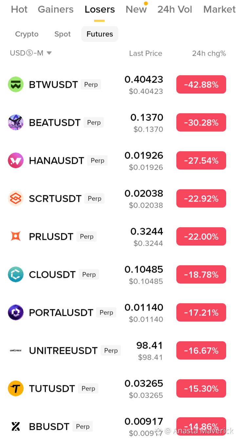
Task: Tap the PORTALUSDT purple coin icon
Action: point(16,313)
